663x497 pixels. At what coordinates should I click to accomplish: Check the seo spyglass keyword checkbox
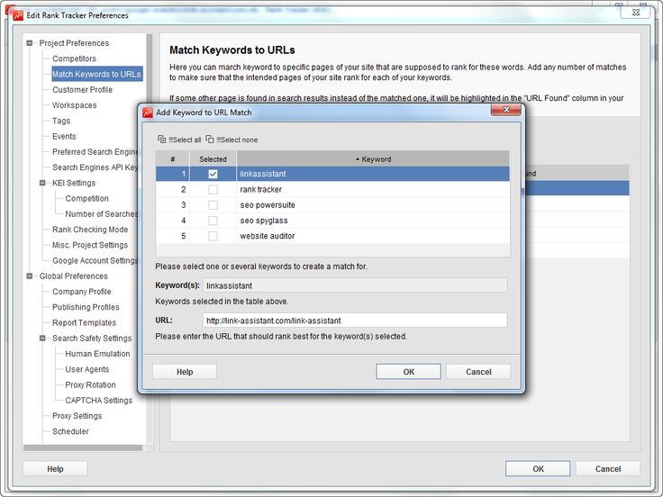[213, 221]
